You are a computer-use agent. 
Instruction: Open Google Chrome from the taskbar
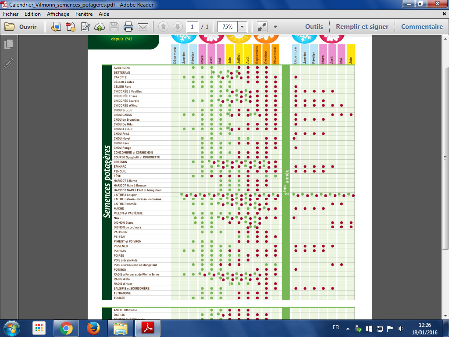[66, 328]
